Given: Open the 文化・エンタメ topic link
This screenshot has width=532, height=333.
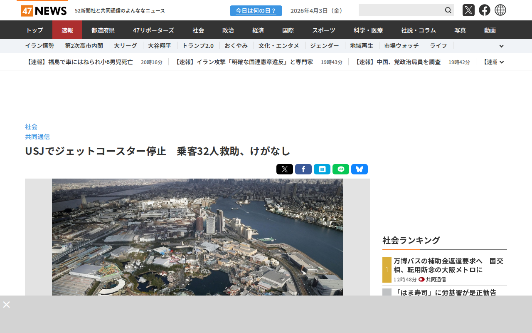Looking at the screenshot, I should pos(279,46).
